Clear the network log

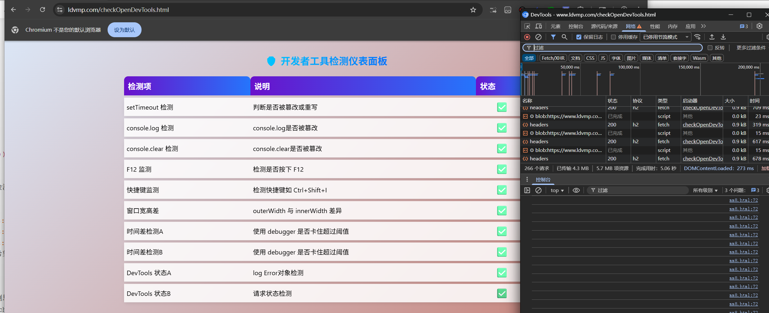click(538, 37)
